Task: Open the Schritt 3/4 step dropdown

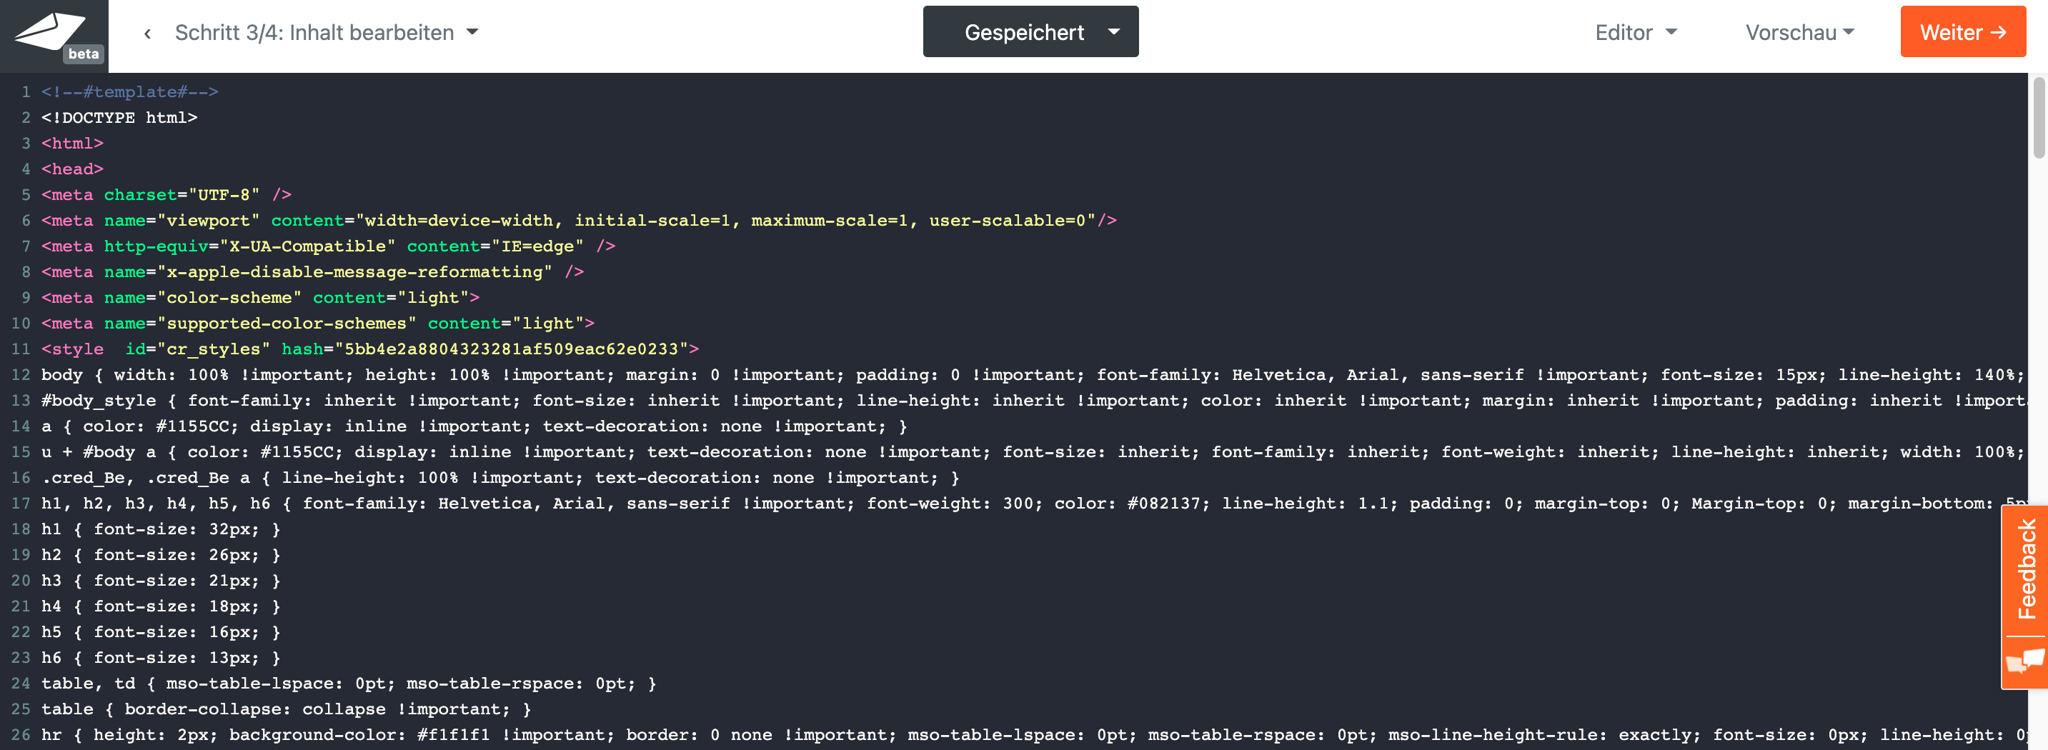Action: tap(473, 33)
